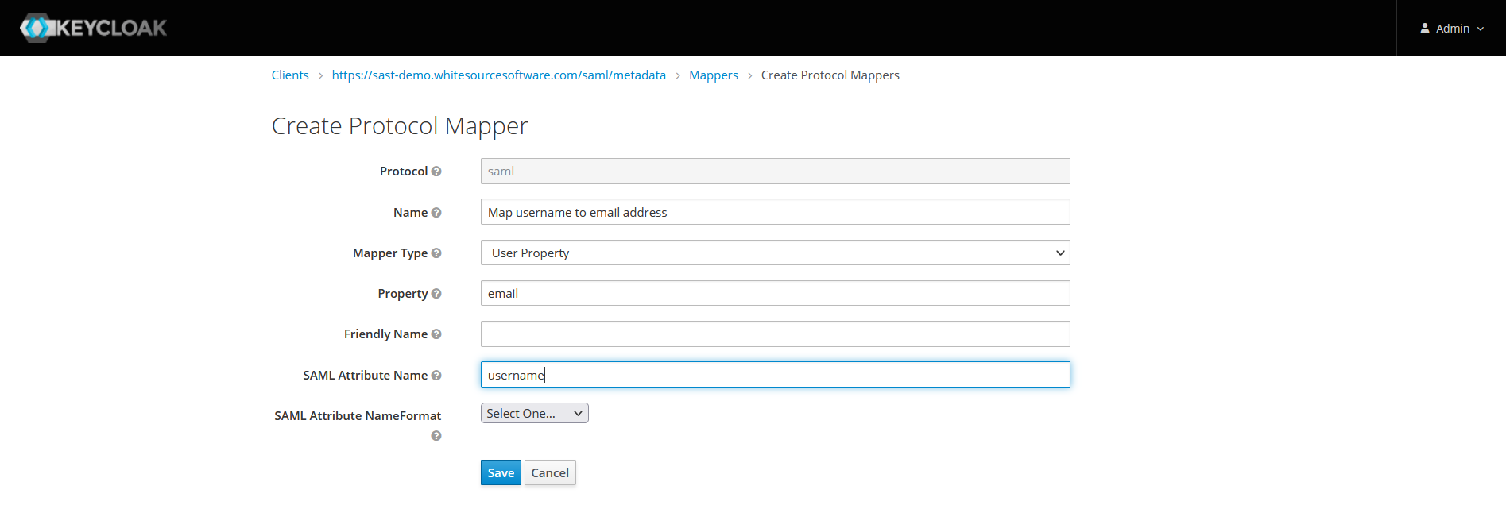
Task: Navigate to Mappers breadcrumb
Action: click(713, 75)
